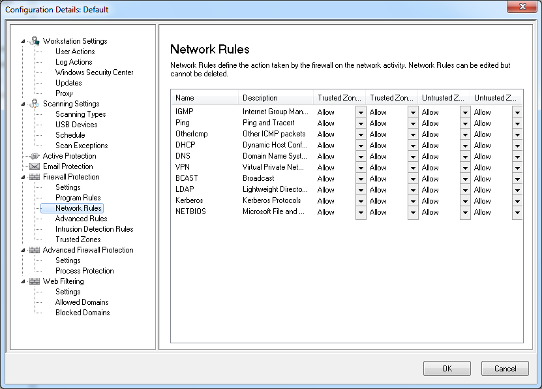542x389 pixels.
Task: Click the OK button
Action: tap(447, 369)
